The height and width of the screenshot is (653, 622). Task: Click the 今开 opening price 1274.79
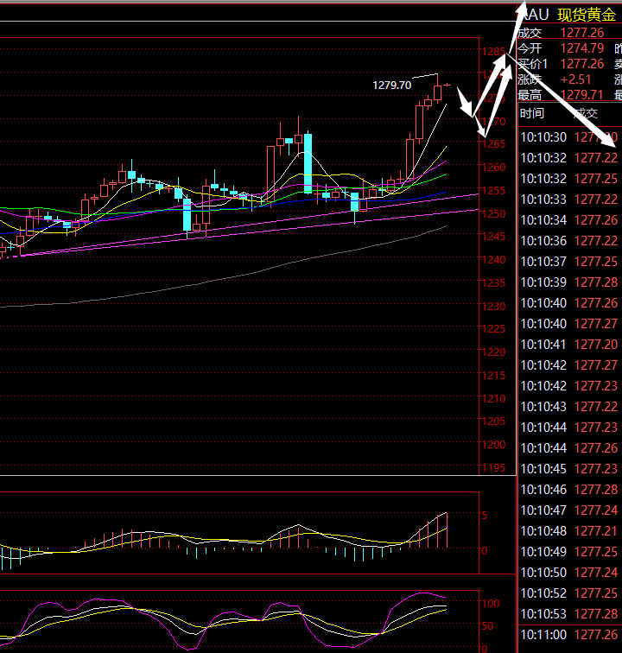[x=582, y=48]
